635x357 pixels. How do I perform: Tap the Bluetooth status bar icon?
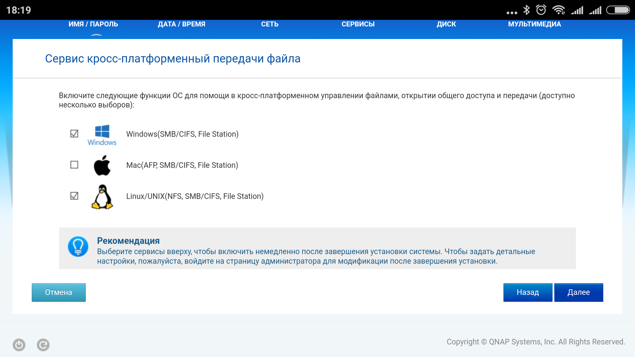526,10
